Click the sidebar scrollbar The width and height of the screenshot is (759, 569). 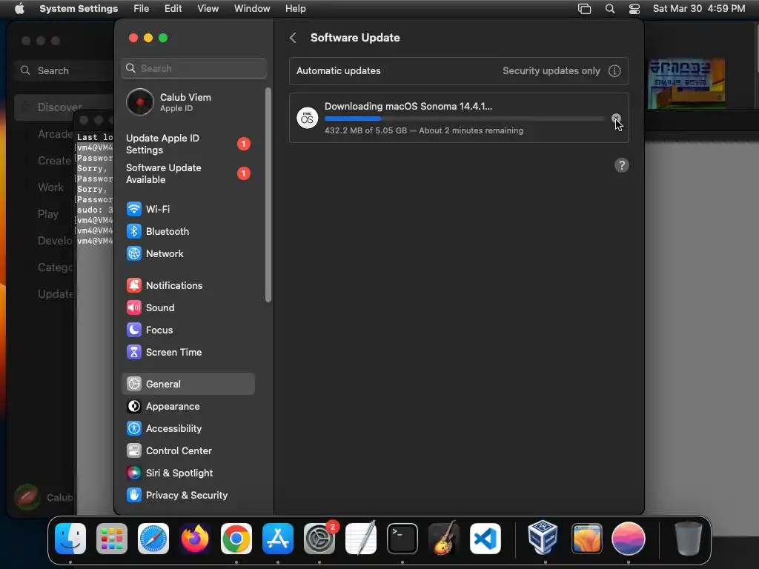pyautogui.click(x=268, y=195)
